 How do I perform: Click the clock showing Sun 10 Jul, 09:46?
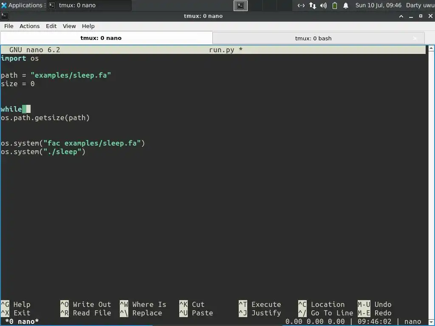(379, 5)
